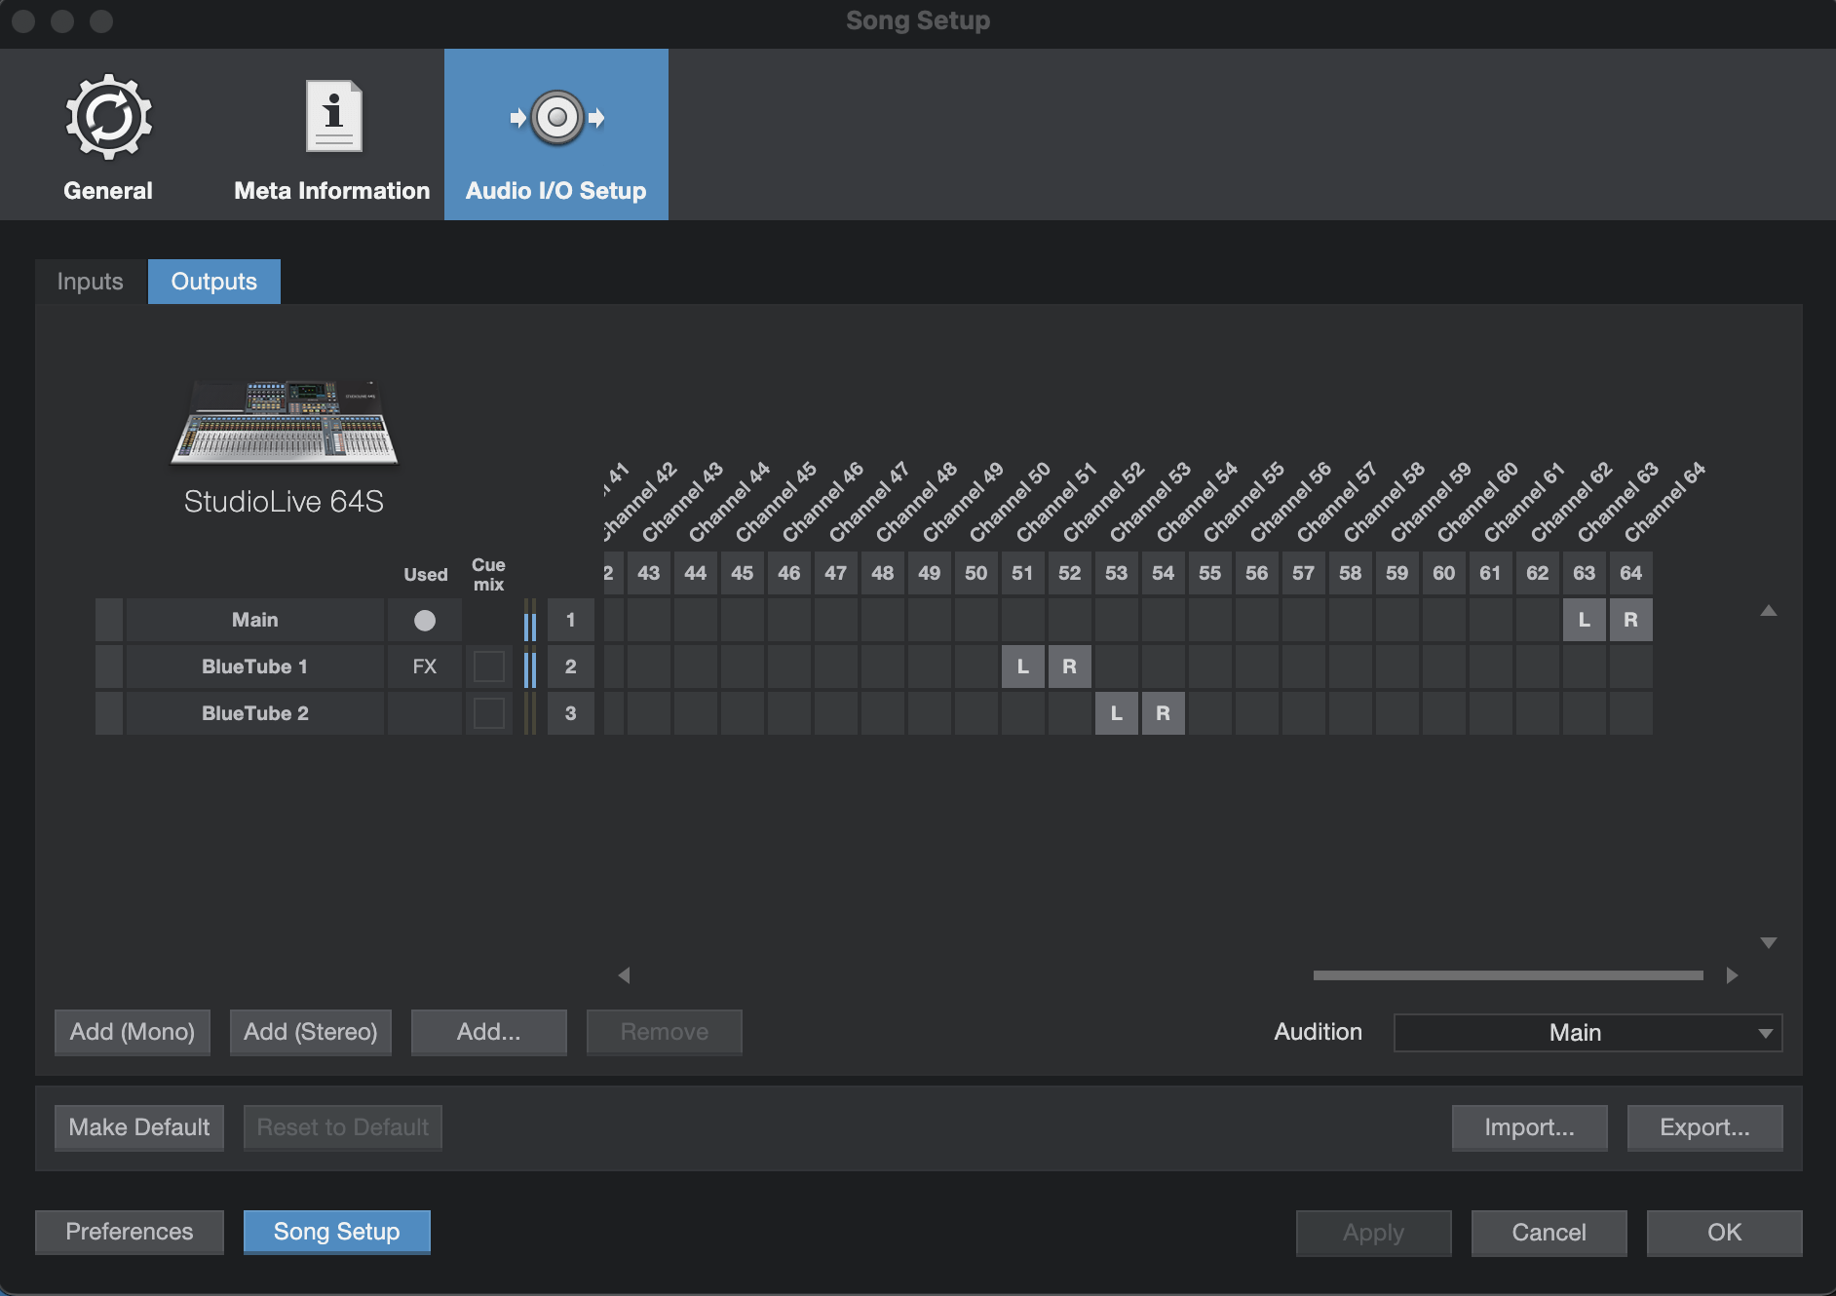Click the down arrow beside the channel grid
Screen dimensions: 1836x1296
1768,942
